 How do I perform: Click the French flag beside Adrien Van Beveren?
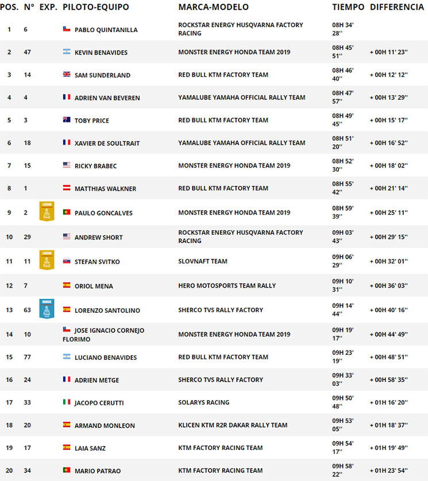[x=67, y=97]
